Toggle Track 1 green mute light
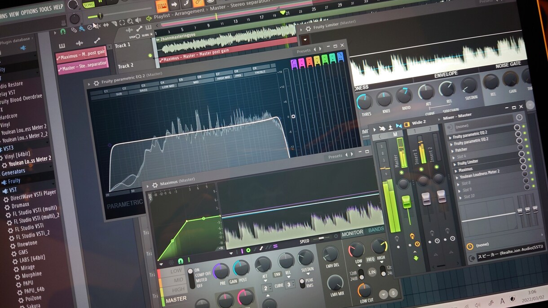Screen dimensions: 548x308 [x=150, y=55]
